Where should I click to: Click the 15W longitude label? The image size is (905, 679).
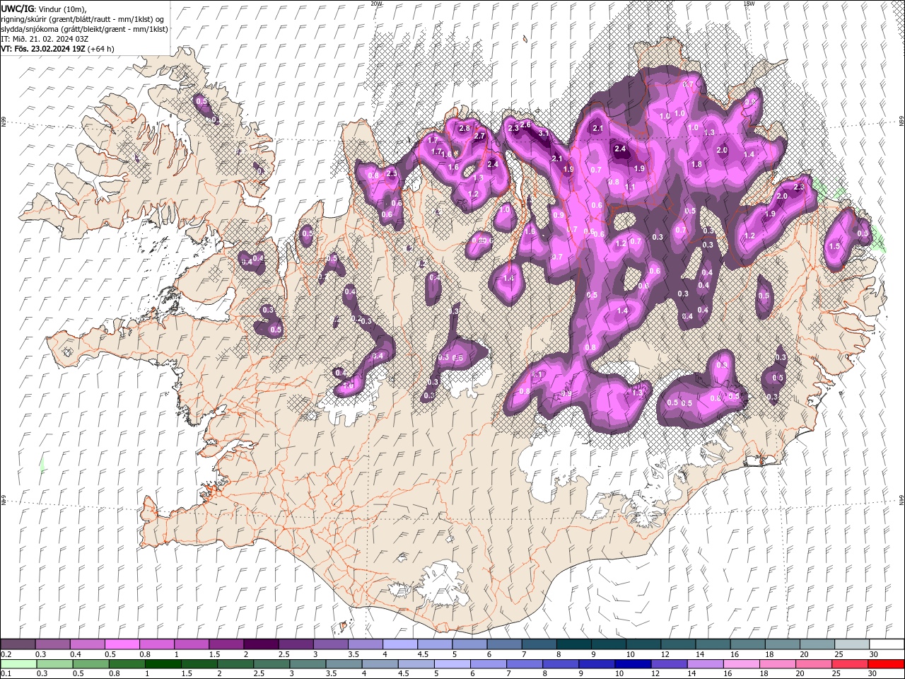point(749,4)
